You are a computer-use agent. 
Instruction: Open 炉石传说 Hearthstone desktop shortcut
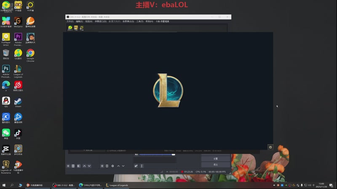click(18, 150)
